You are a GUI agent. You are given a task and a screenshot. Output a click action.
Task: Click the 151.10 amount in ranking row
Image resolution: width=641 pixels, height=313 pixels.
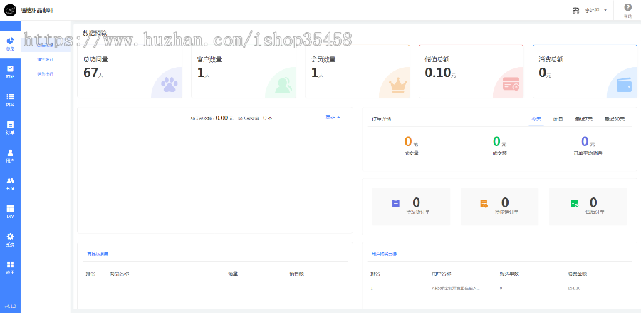click(x=574, y=289)
